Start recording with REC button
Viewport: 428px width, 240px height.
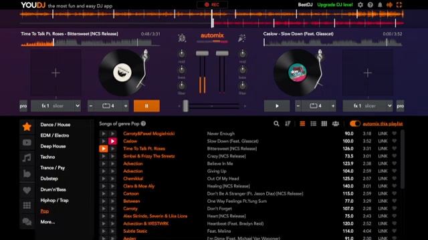click(212, 5)
